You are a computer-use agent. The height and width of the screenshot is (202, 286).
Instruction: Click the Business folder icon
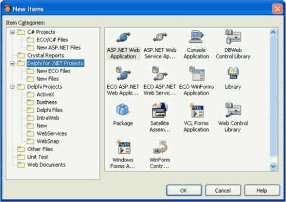click(30, 102)
